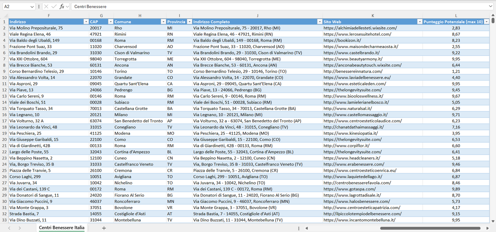Add a new worksheet with the plus icon
496x232 pixels.
click(x=104, y=228)
